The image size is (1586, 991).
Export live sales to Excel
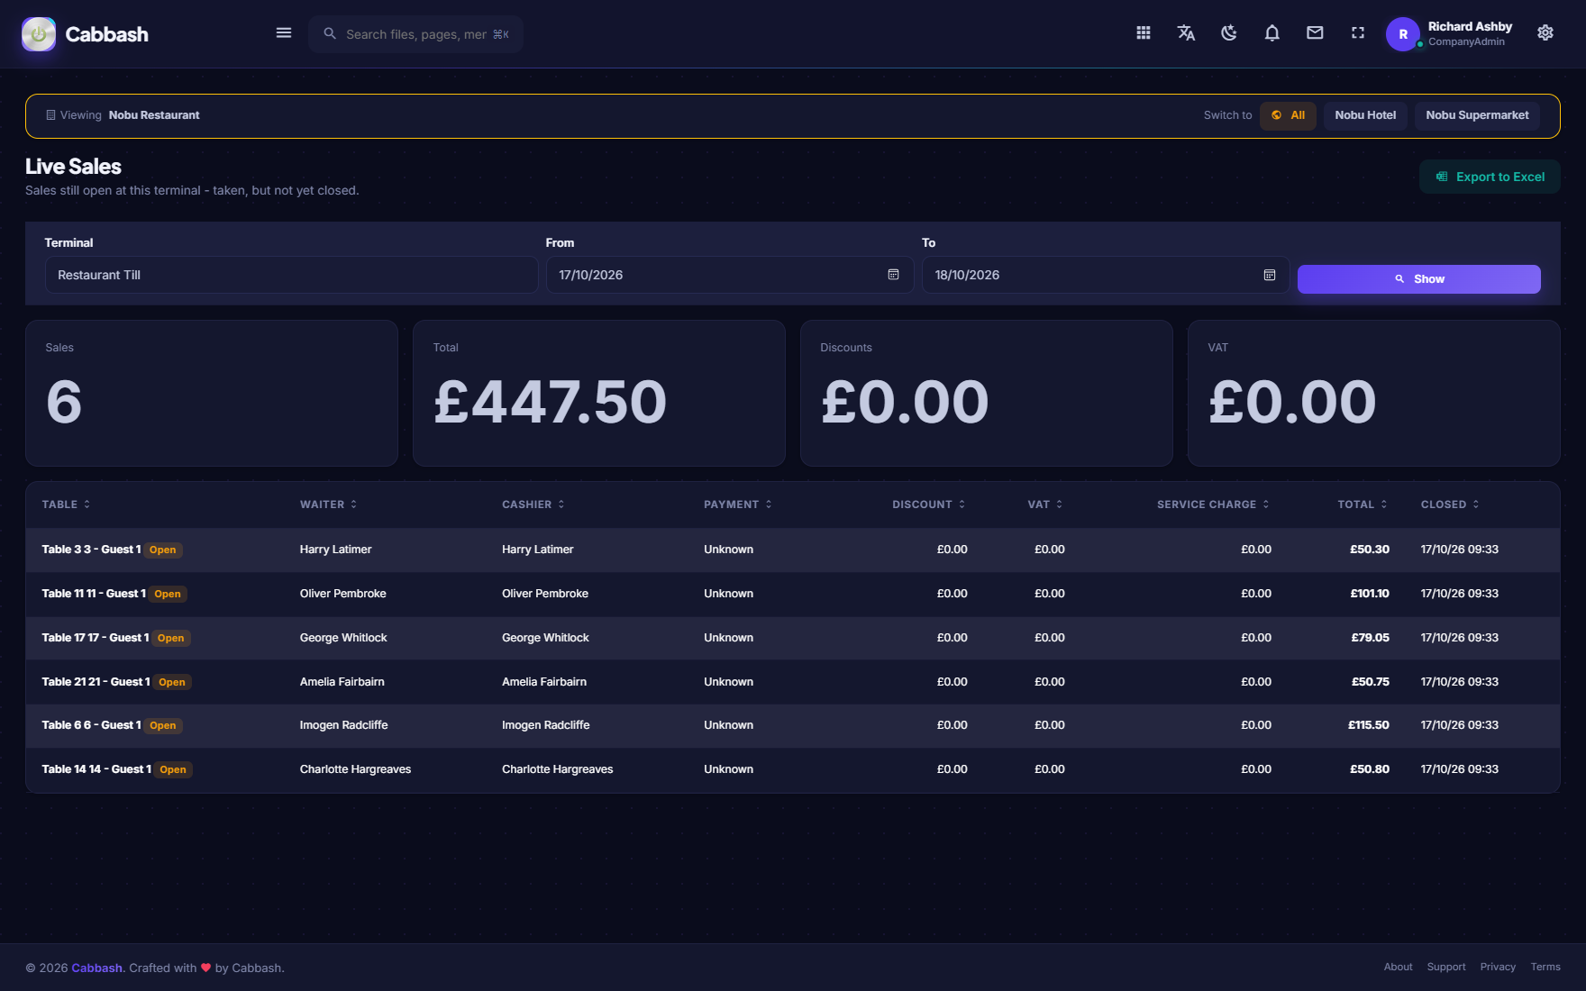tap(1490, 177)
